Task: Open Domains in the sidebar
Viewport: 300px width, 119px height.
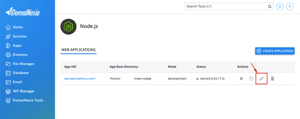Action: click(x=20, y=55)
